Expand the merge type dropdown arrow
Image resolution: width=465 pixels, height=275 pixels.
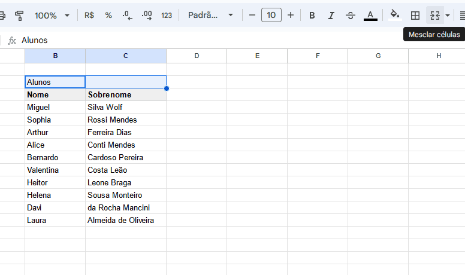(x=448, y=15)
